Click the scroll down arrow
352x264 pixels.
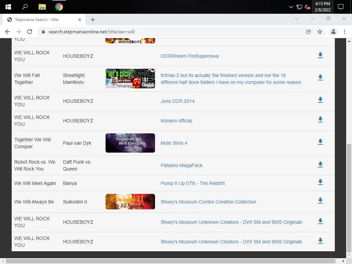[349, 255]
